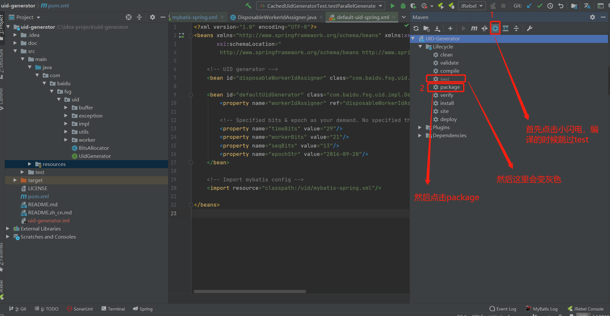Click the Build project hammer icon
The width and height of the screenshot is (610, 316).
coord(248,6)
